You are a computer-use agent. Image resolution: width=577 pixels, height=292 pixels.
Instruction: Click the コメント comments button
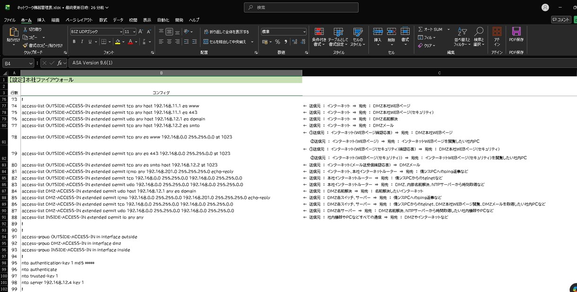click(561, 20)
